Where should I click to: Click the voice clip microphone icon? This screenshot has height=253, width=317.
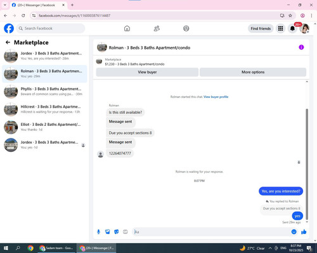coord(98,232)
